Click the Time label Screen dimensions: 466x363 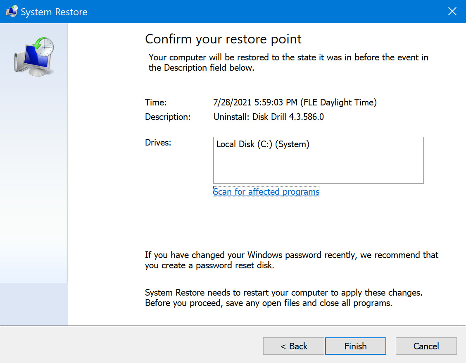point(156,103)
